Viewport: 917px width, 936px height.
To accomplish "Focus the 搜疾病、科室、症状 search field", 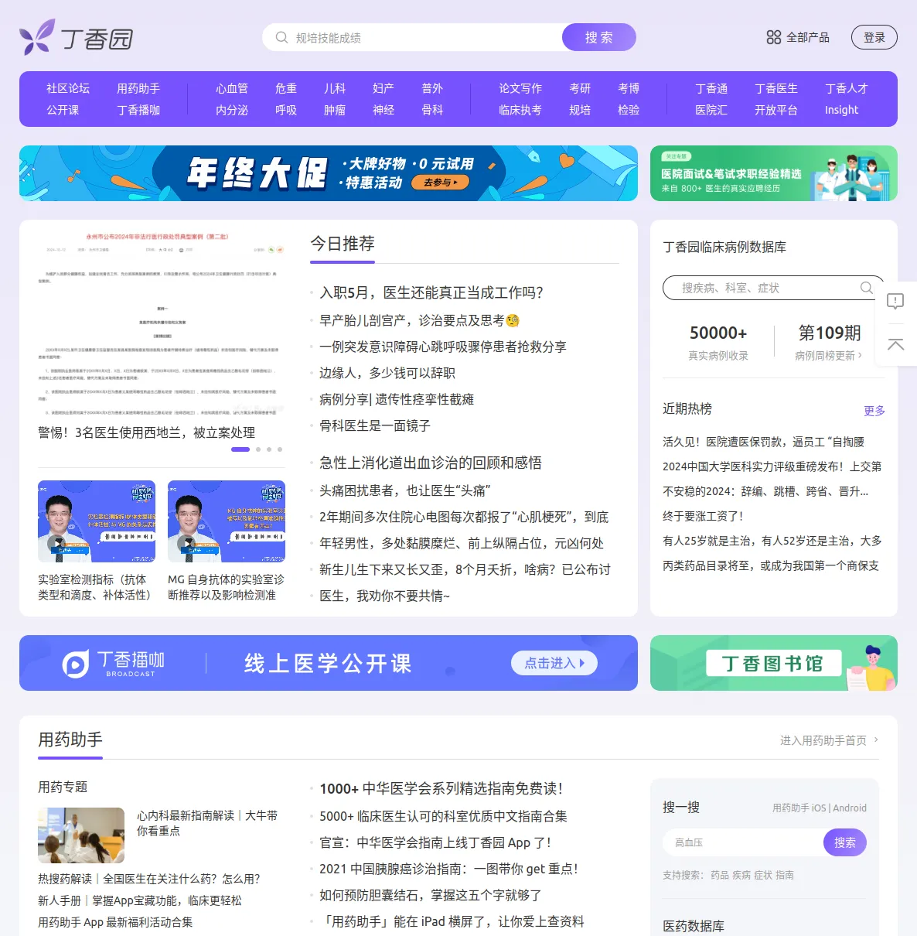I will tap(774, 288).
